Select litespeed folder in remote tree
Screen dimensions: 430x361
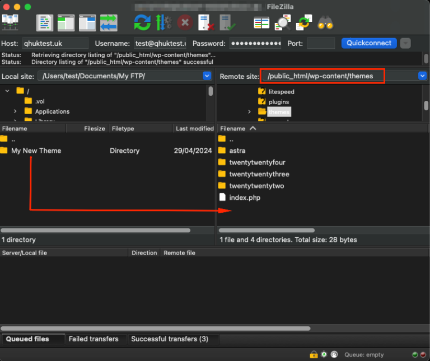click(x=276, y=92)
